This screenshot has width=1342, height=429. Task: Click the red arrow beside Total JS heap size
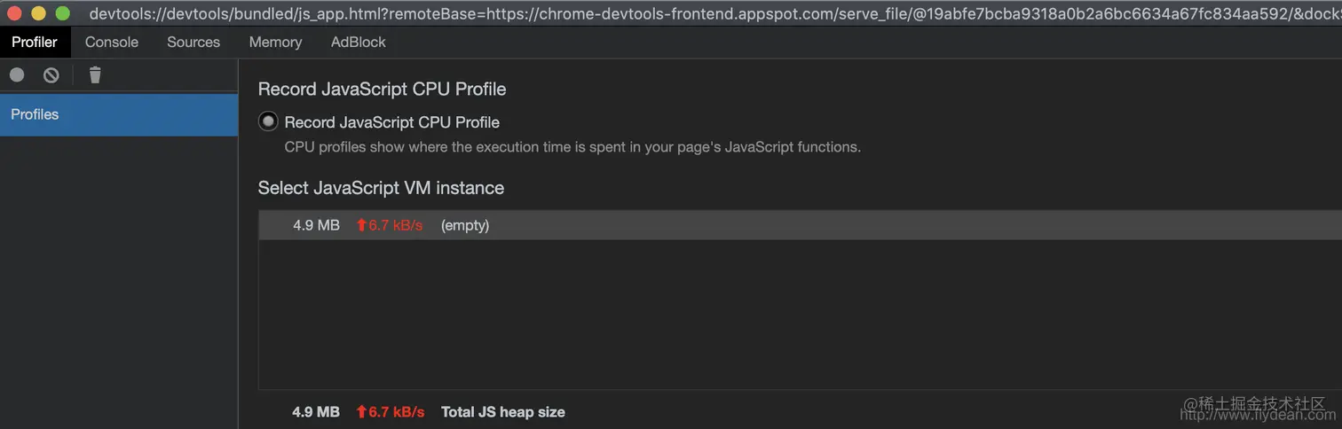[x=361, y=412]
